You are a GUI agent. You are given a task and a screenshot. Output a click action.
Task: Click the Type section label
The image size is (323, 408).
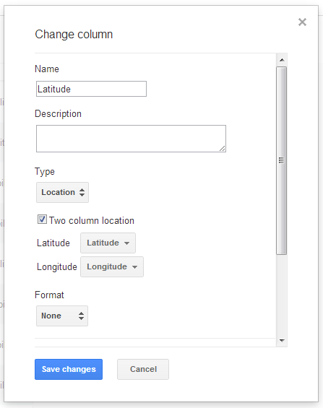point(45,172)
